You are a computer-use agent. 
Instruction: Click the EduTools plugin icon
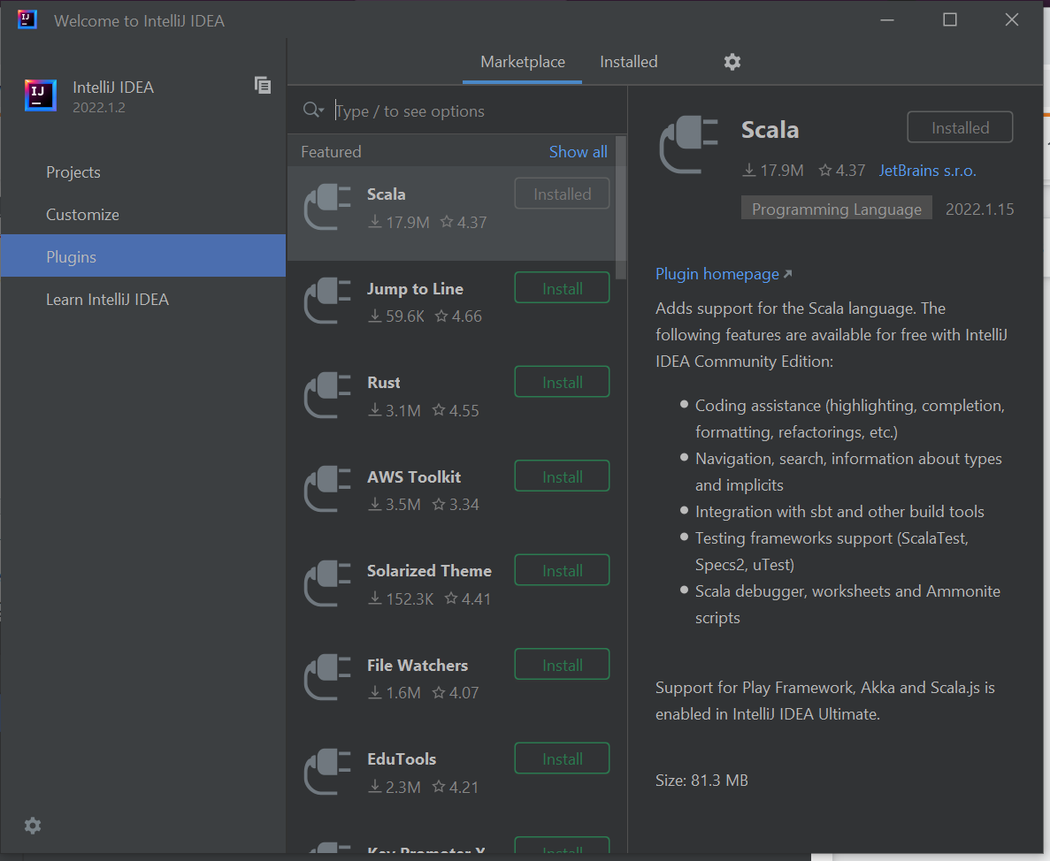(x=327, y=772)
